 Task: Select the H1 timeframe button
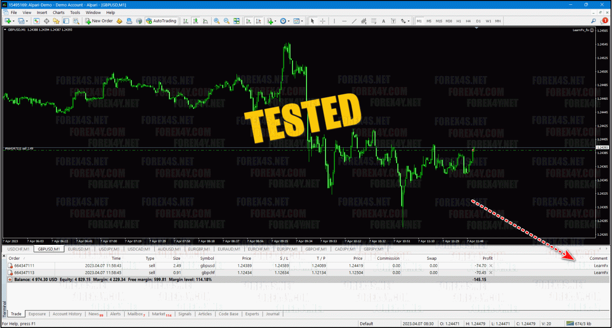(x=459, y=21)
